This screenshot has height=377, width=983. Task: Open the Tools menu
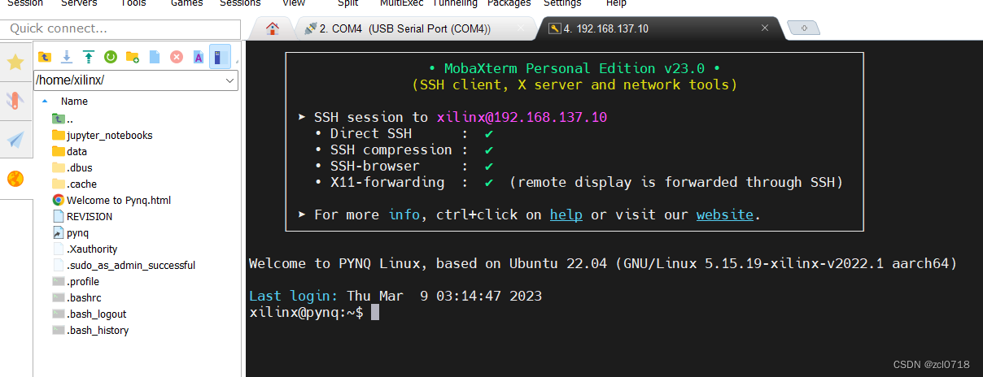pyautogui.click(x=133, y=3)
